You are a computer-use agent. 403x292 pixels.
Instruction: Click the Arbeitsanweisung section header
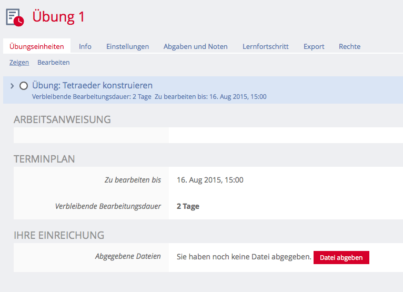tap(62, 119)
